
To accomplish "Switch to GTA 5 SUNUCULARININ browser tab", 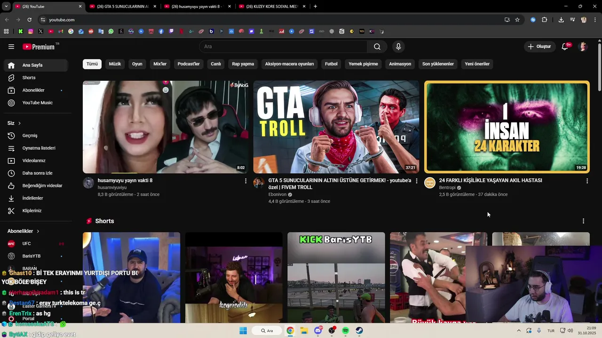I will [123, 7].
